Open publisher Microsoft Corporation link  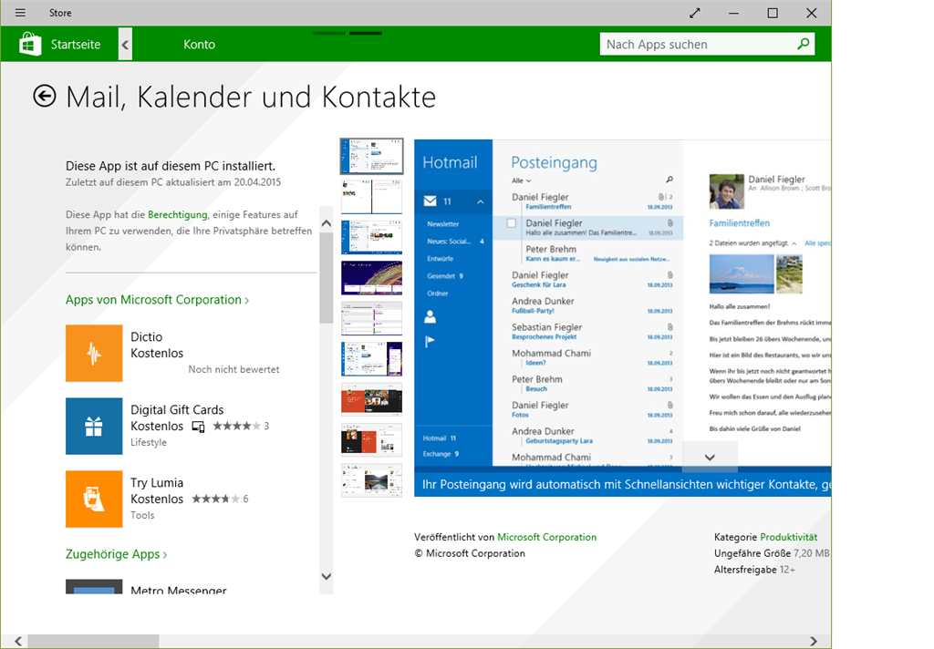[547, 537]
